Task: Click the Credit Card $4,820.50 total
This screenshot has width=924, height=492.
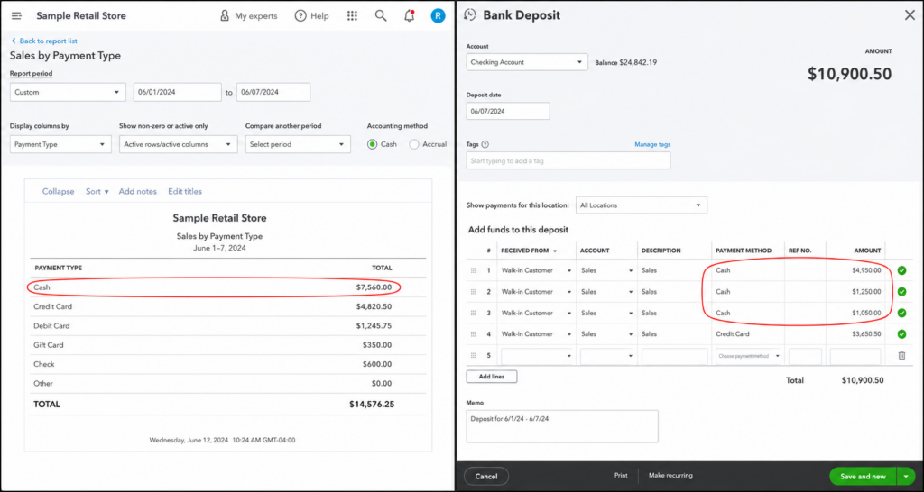Action: point(374,306)
